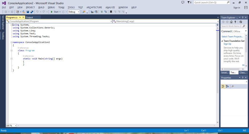Click the Property Pages wrench icon
Screen dimensions: 249x134
coord(233,86)
